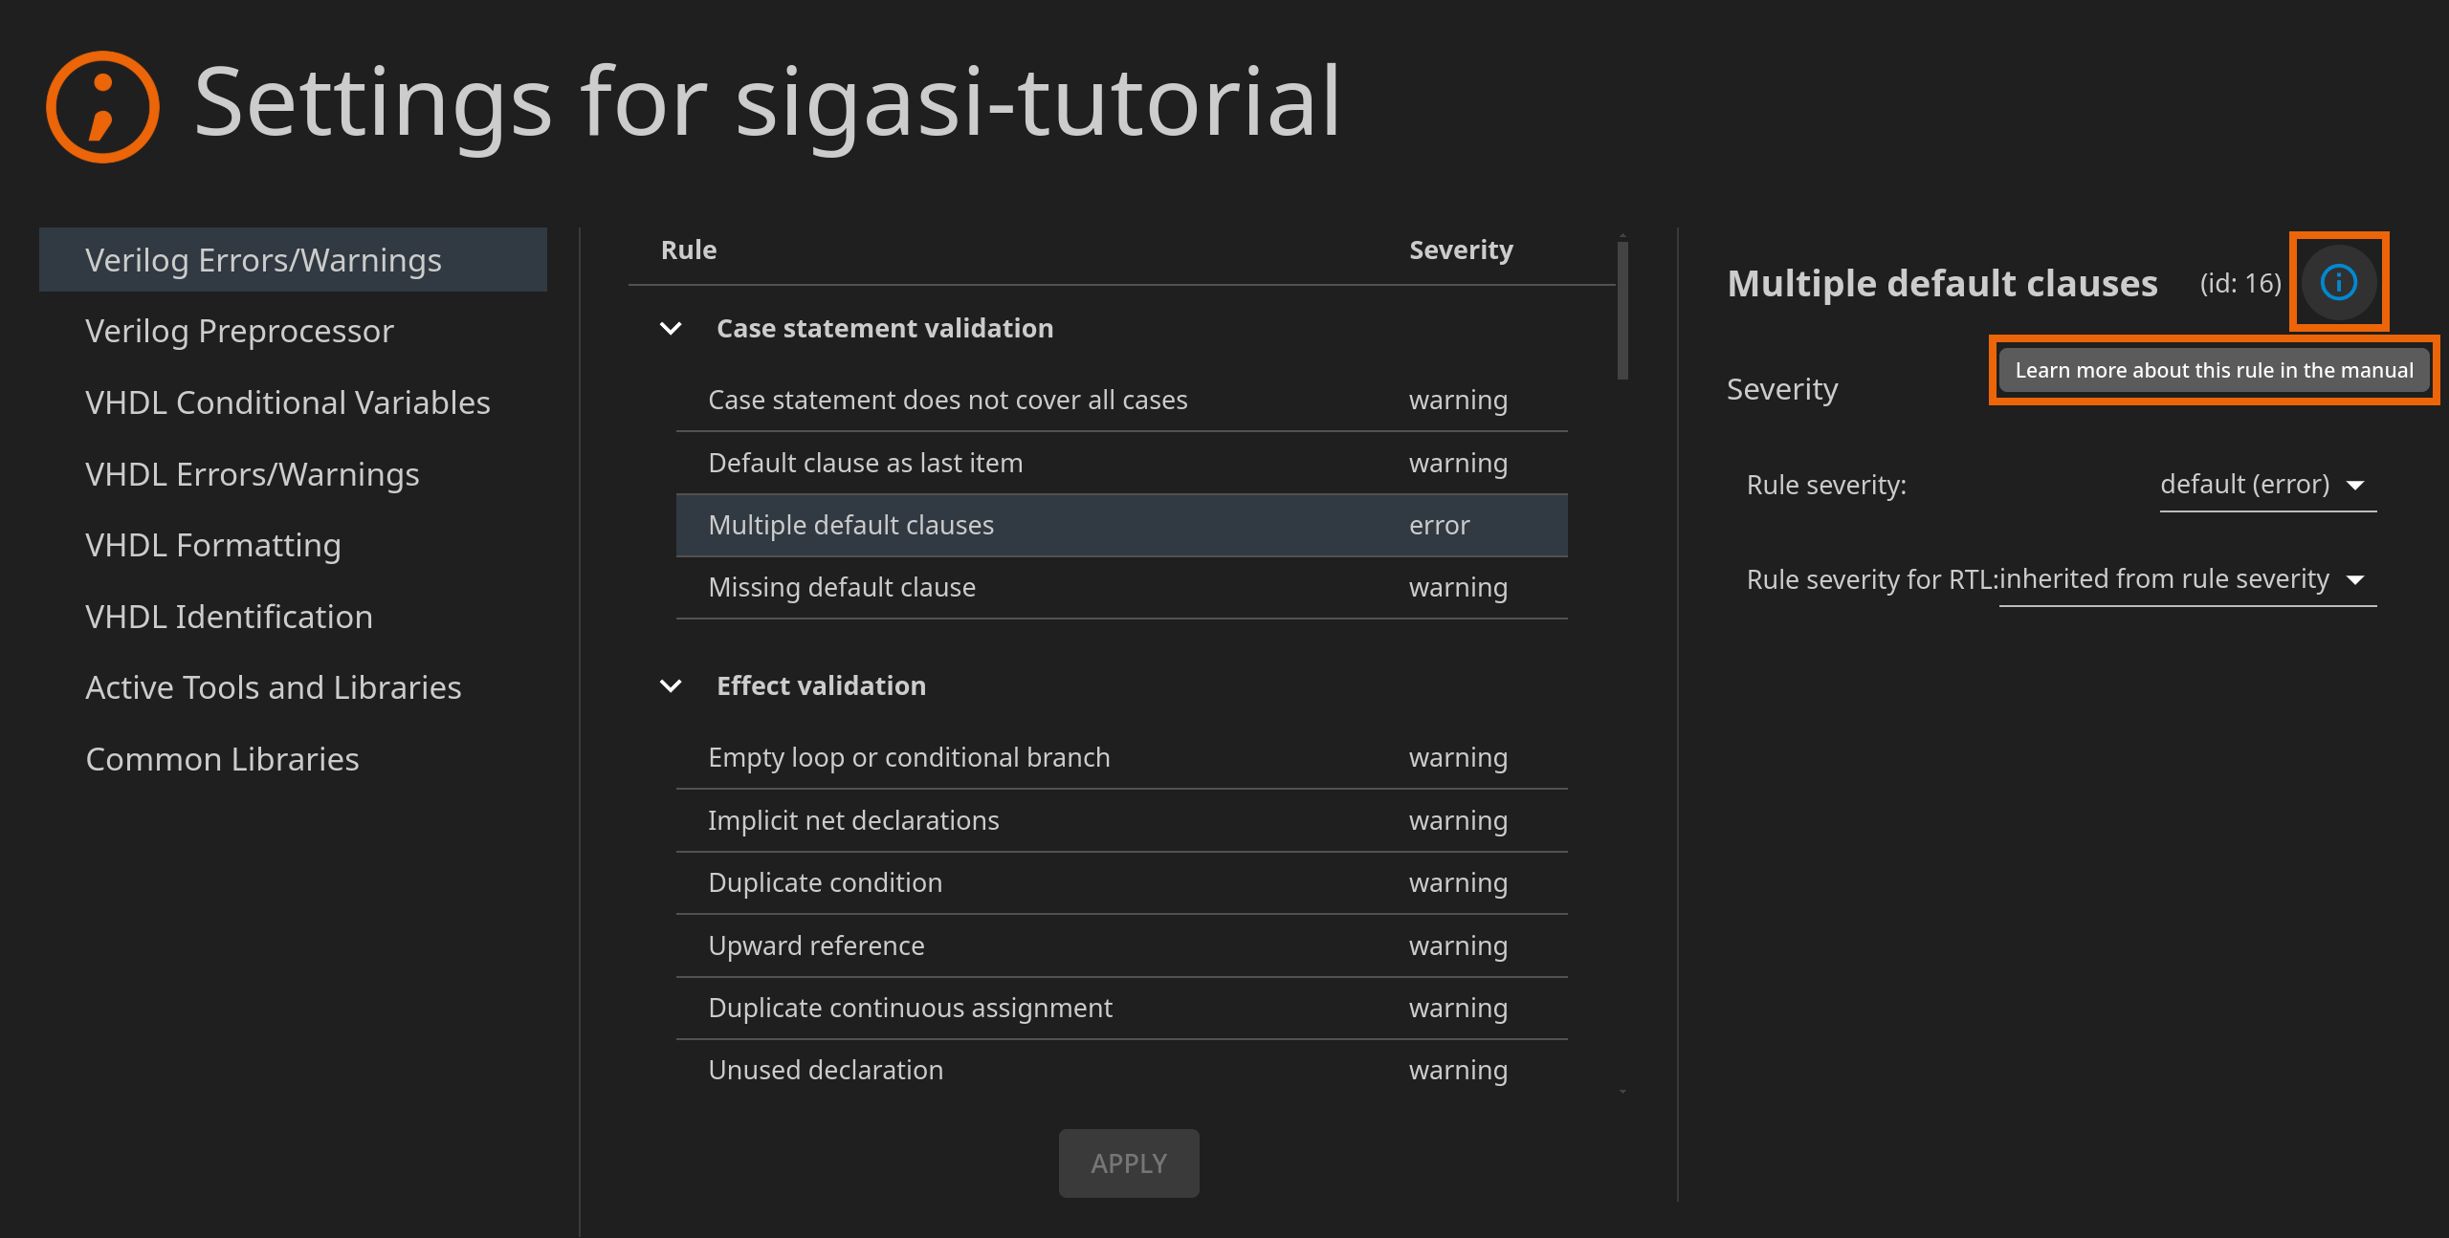
Task: Click the Sigasi logo icon
Action: coord(103,106)
